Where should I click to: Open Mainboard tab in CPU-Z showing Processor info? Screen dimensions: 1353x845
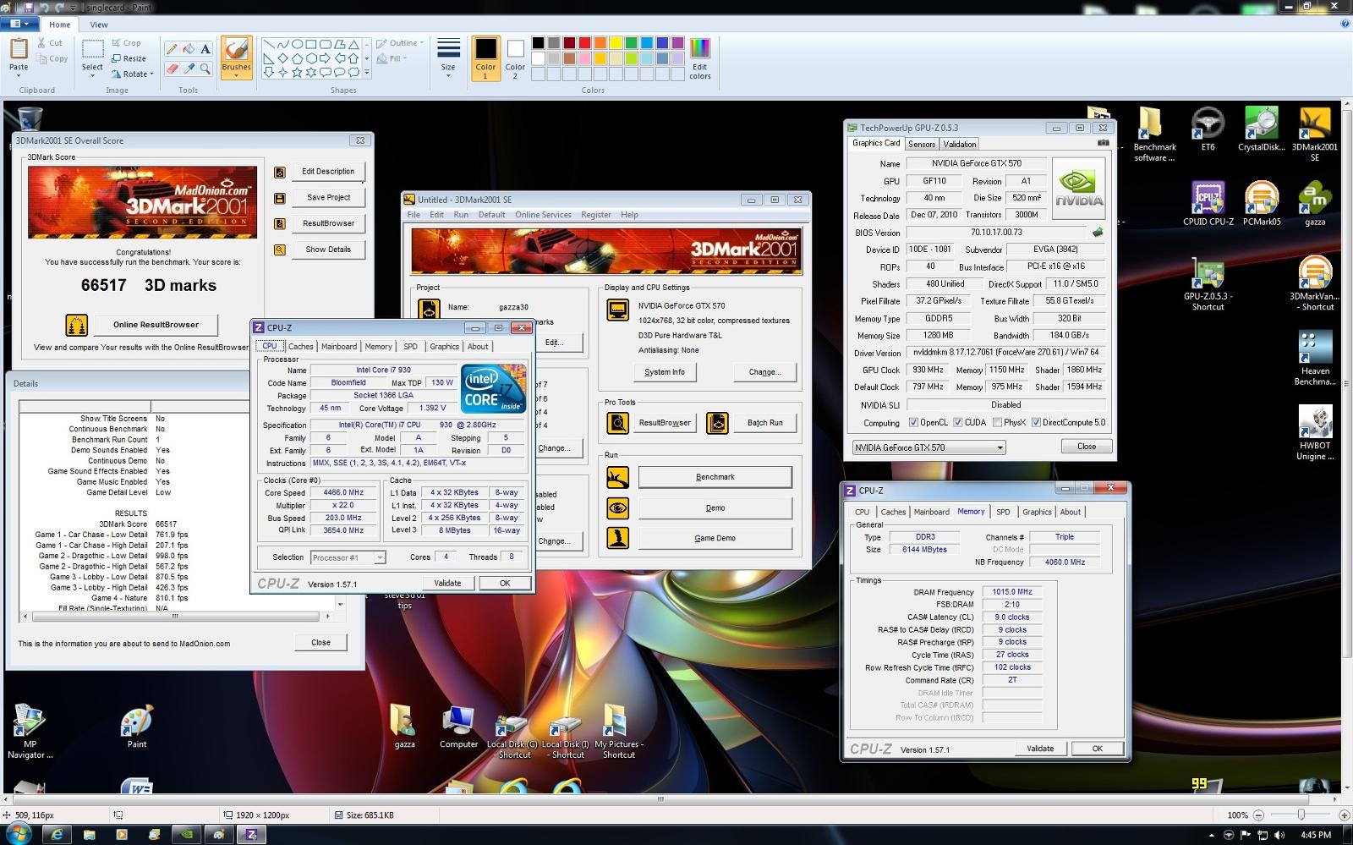pyautogui.click(x=339, y=346)
